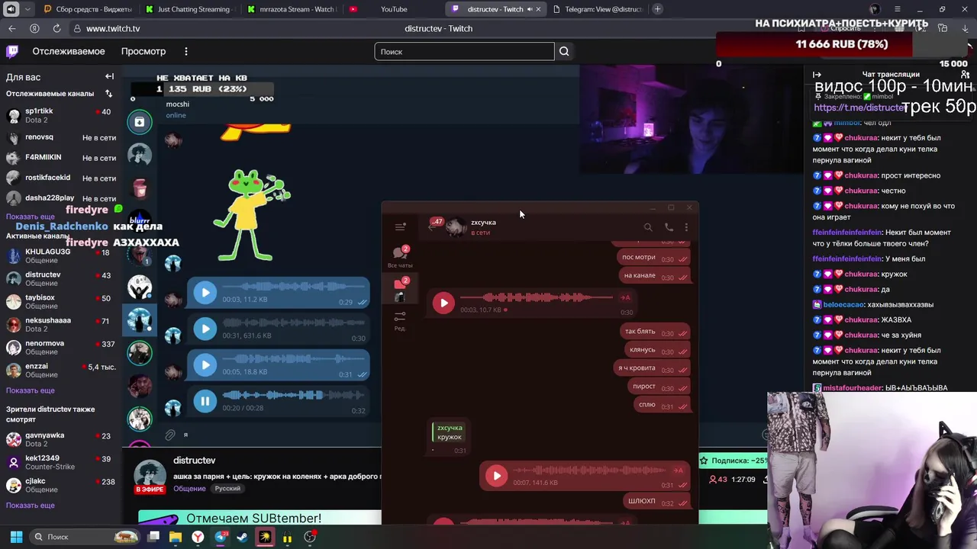977x549 pixels.
Task: Click the paperclip attach icon in stream chat
Action: coord(170,435)
